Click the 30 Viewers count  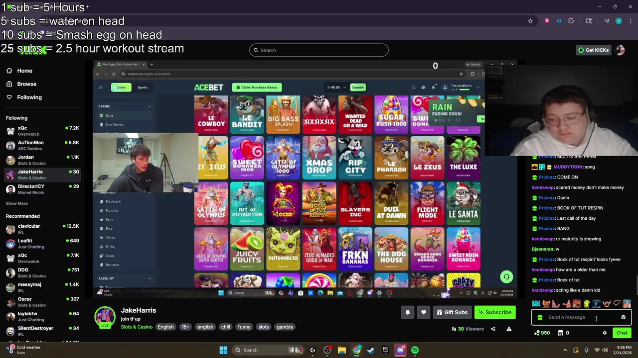pos(468,329)
